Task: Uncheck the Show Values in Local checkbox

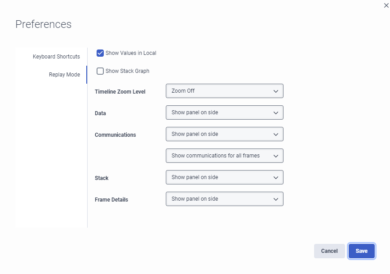Action: click(100, 53)
